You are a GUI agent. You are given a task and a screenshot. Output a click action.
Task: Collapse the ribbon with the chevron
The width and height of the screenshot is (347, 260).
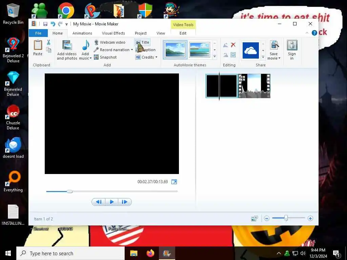click(x=307, y=33)
